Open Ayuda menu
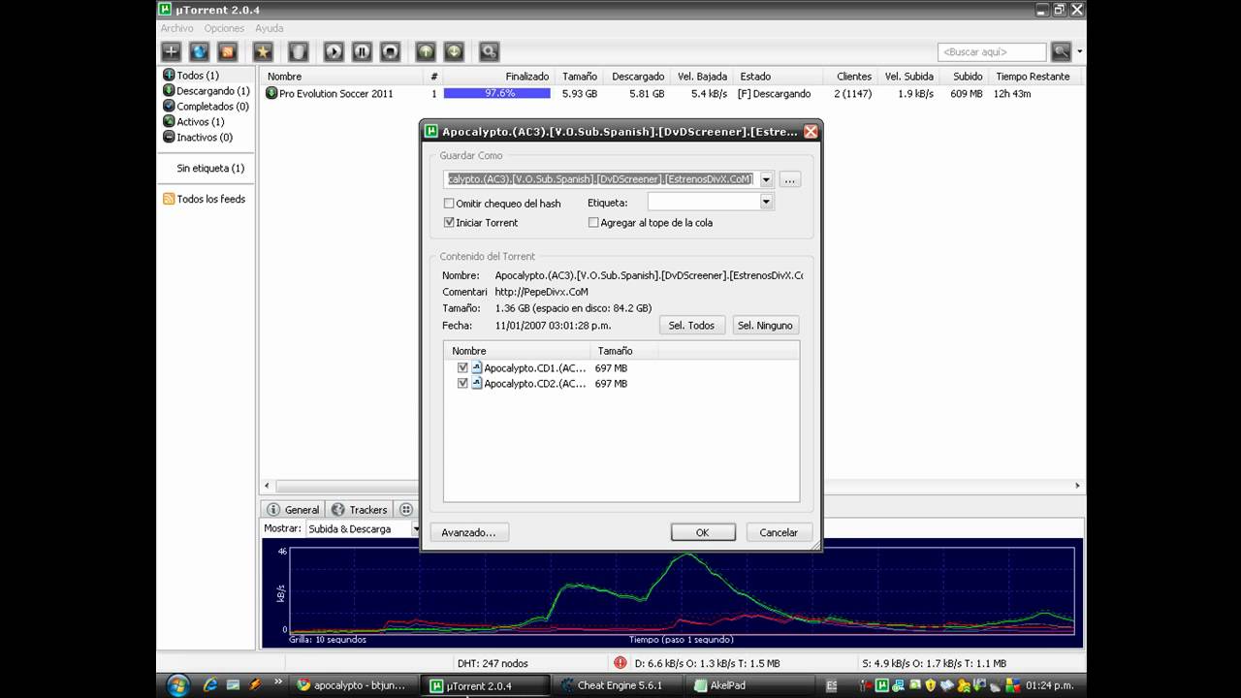 [270, 28]
